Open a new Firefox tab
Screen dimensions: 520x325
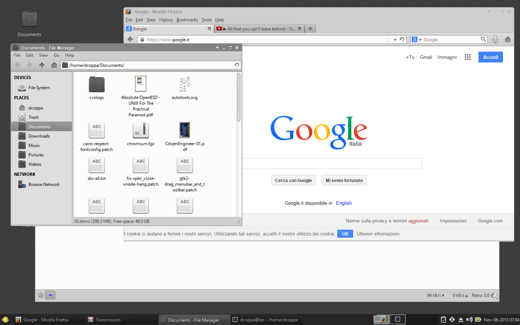click(x=310, y=29)
